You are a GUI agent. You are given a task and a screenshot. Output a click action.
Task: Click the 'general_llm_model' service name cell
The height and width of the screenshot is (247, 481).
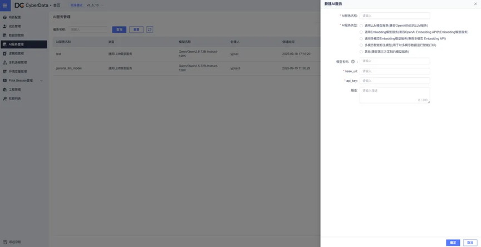[68, 68]
